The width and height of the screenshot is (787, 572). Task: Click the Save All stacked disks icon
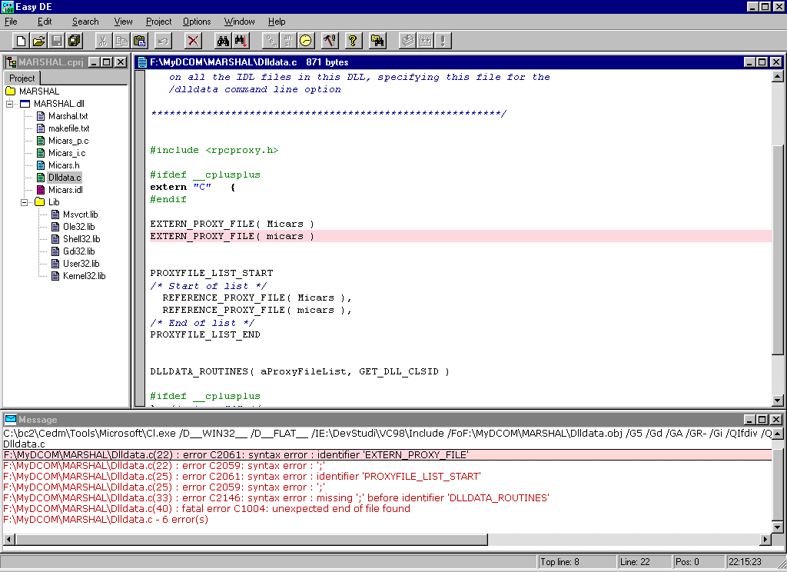[x=75, y=41]
